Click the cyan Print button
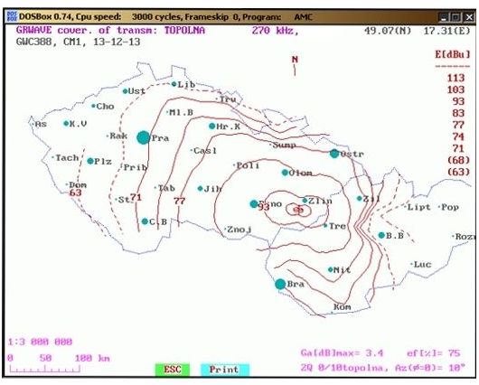This screenshot has width=479, height=385. [224, 370]
